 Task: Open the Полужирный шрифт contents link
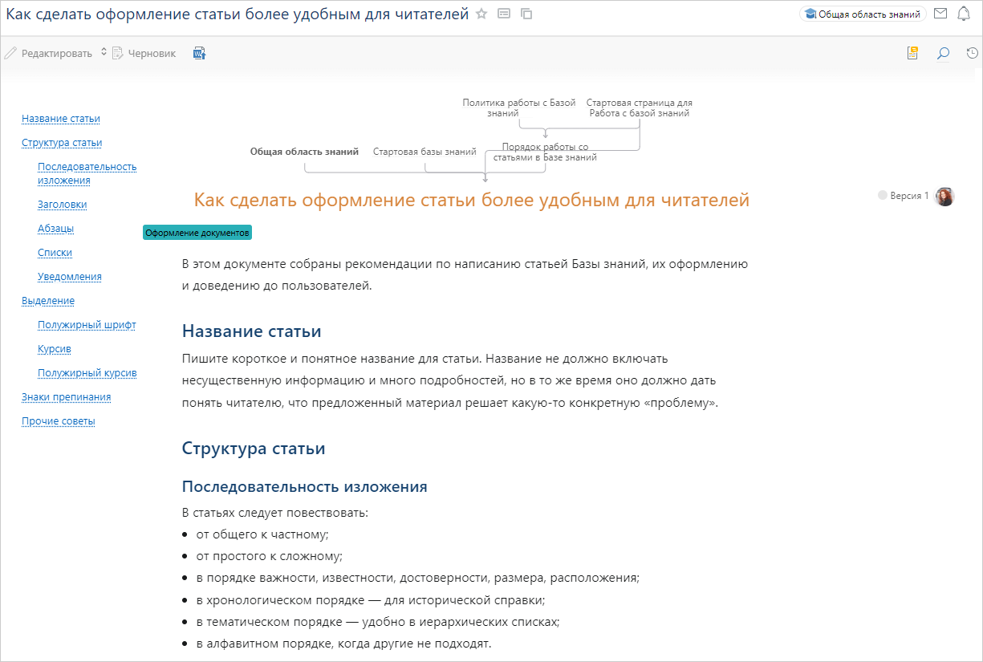click(87, 325)
